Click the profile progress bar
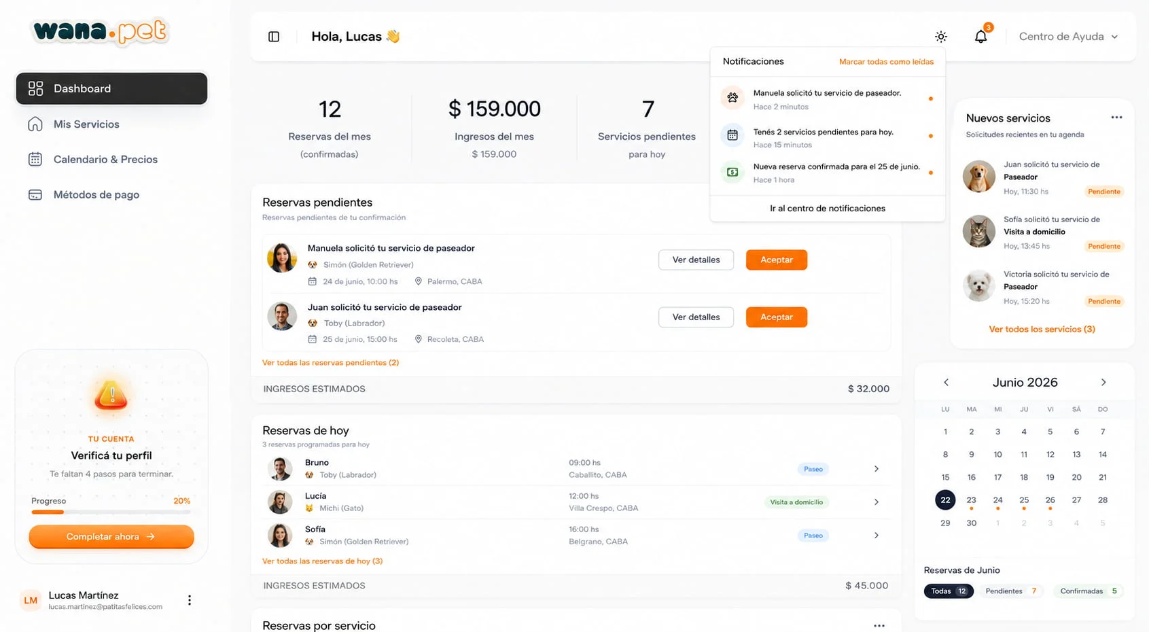This screenshot has height=632, width=1149. [x=111, y=512]
